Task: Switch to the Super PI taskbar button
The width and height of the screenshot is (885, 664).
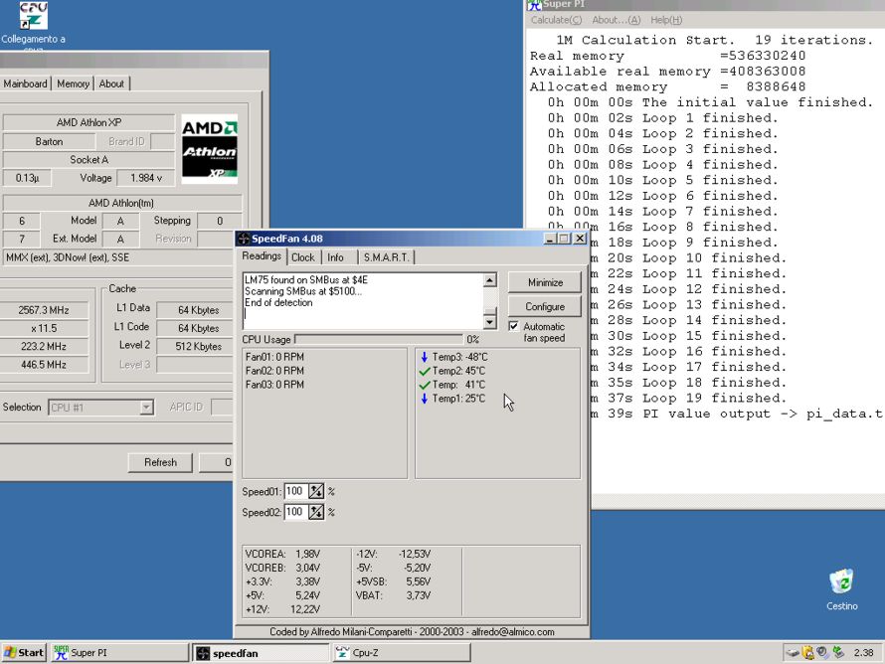Action: (119, 653)
